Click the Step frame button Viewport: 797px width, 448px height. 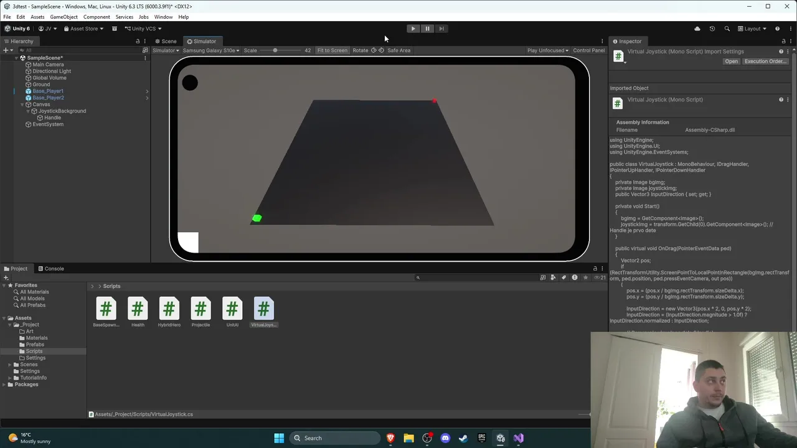tap(441, 29)
